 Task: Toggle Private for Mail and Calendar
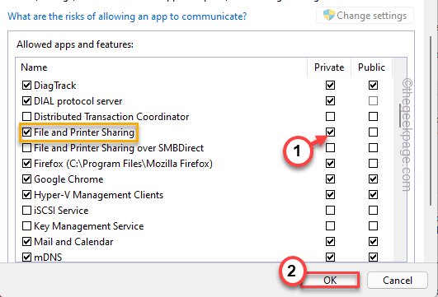click(x=330, y=241)
